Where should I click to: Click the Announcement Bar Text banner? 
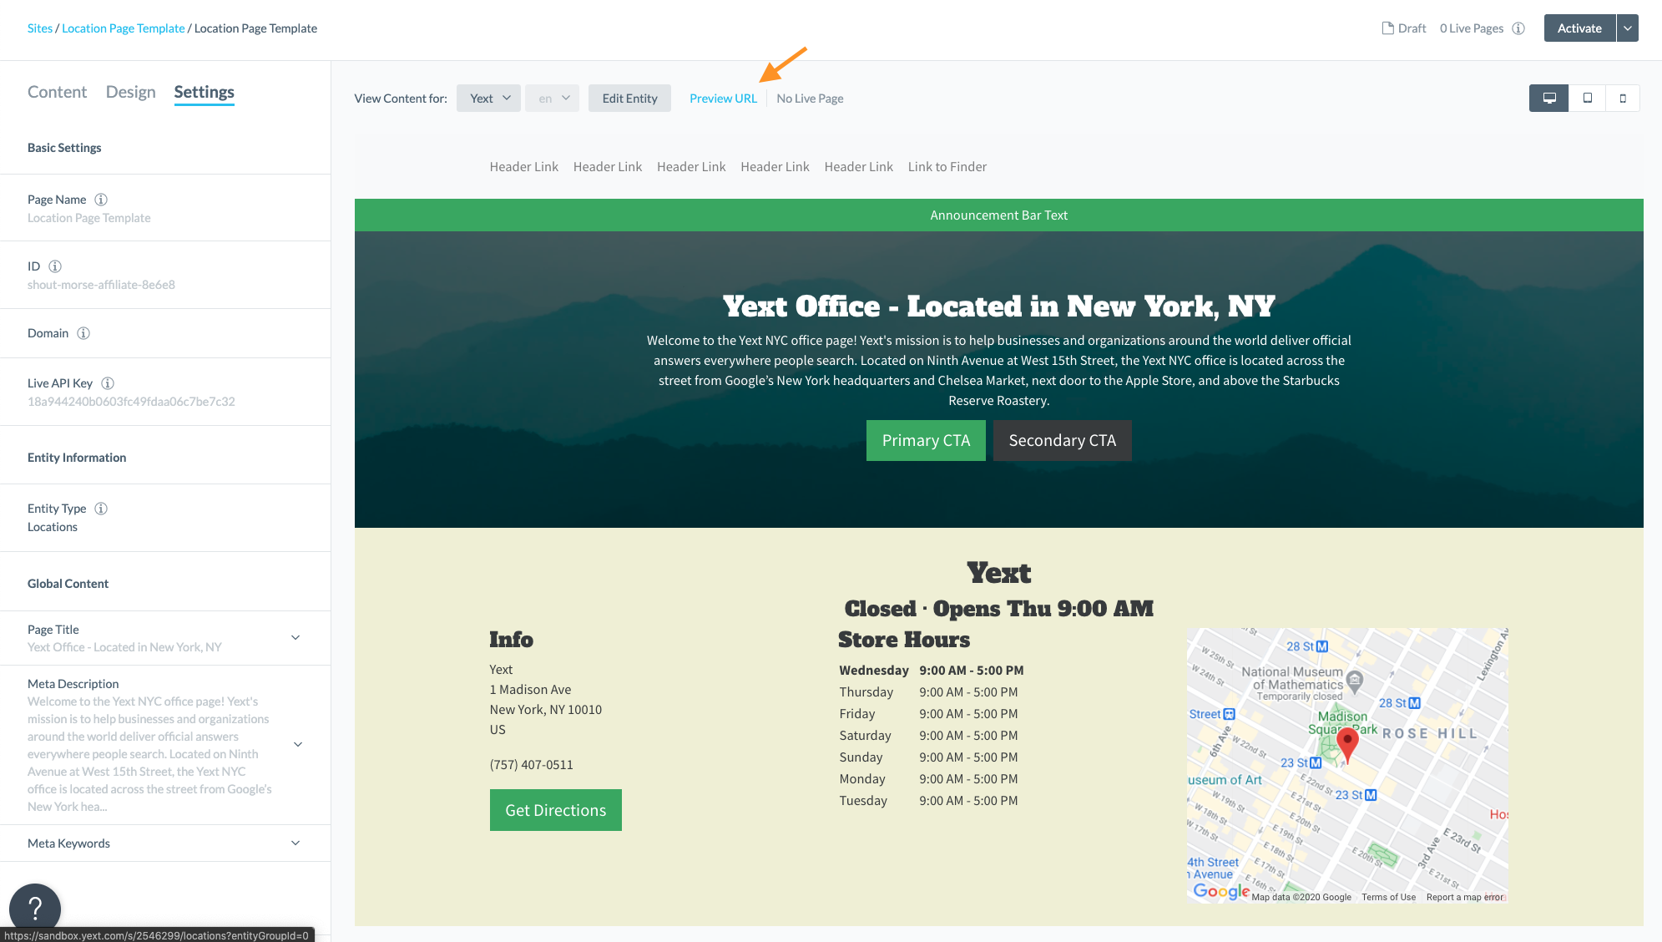[x=998, y=215]
